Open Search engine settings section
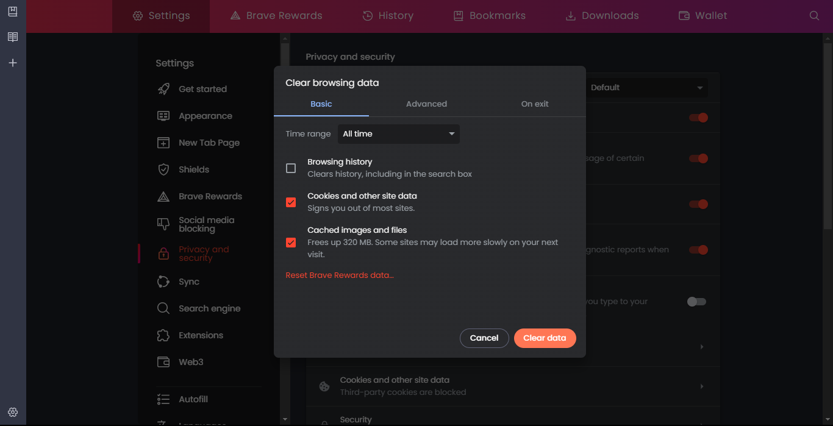Image resolution: width=833 pixels, height=426 pixels. click(x=210, y=308)
